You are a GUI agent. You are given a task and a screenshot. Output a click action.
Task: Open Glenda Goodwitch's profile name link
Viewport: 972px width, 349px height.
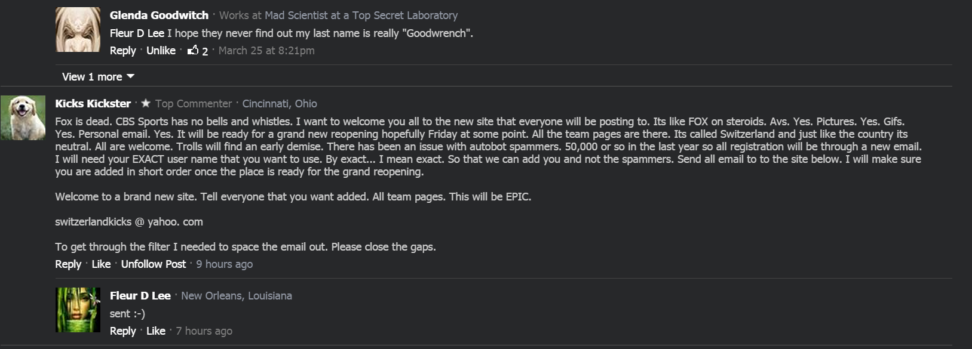click(159, 16)
